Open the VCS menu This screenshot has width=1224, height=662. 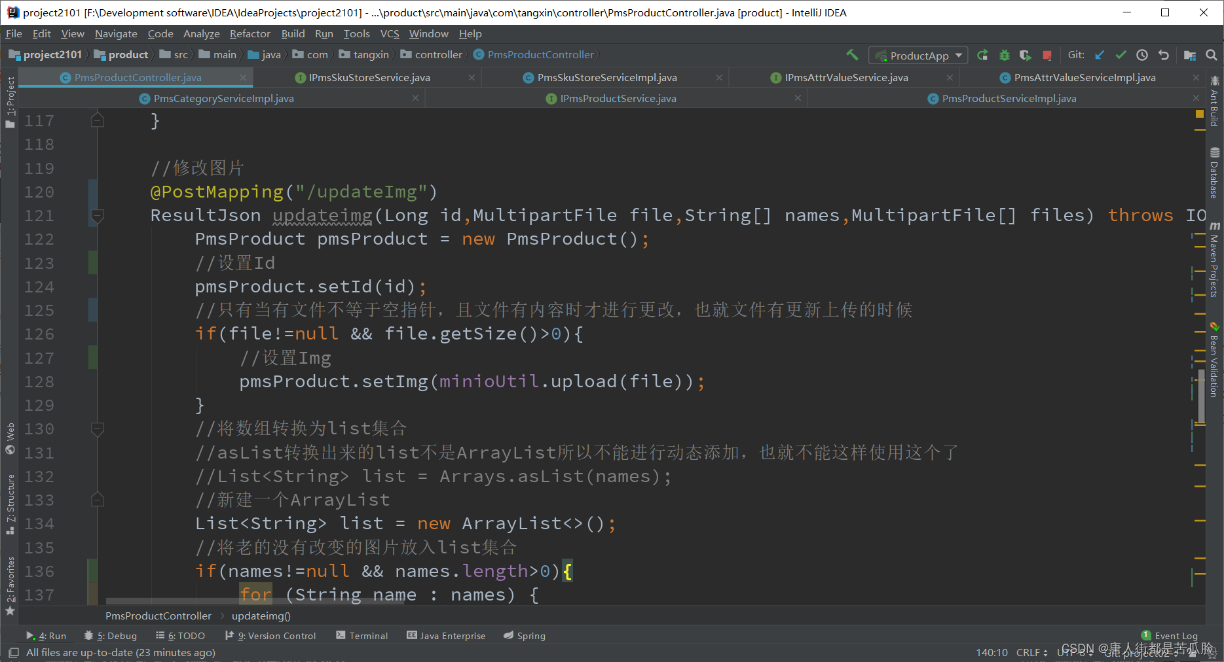point(390,34)
